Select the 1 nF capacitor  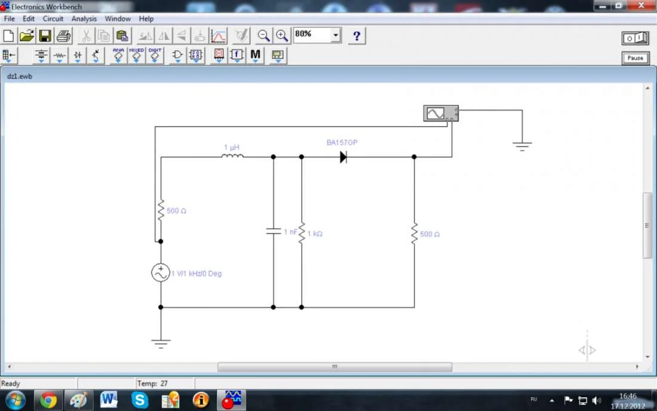[274, 231]
